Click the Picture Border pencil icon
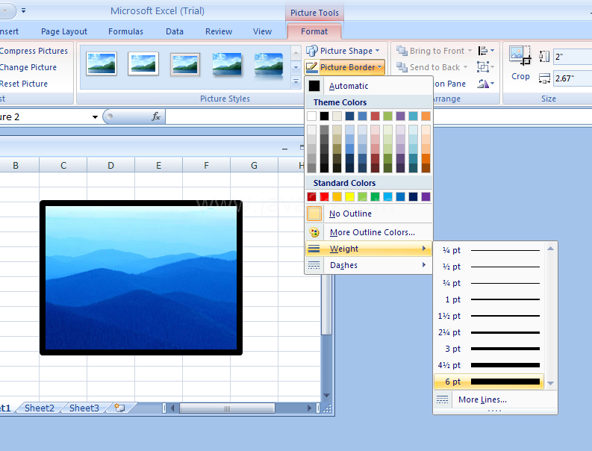Image resolution: width=592 pixels, height=451 pixels. 312,67
